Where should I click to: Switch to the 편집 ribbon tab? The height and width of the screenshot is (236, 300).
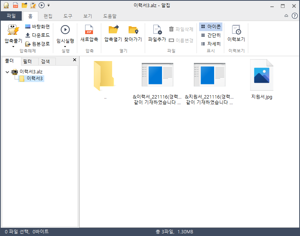coord(48,16)
